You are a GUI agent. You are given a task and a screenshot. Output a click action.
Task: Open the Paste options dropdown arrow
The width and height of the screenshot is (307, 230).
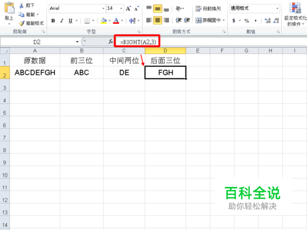click(9, 24)
